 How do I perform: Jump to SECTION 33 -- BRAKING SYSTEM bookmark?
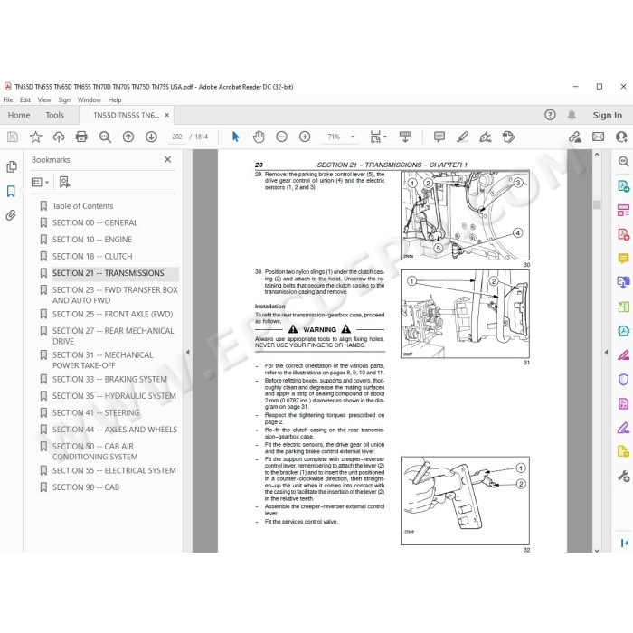point(109,379)
